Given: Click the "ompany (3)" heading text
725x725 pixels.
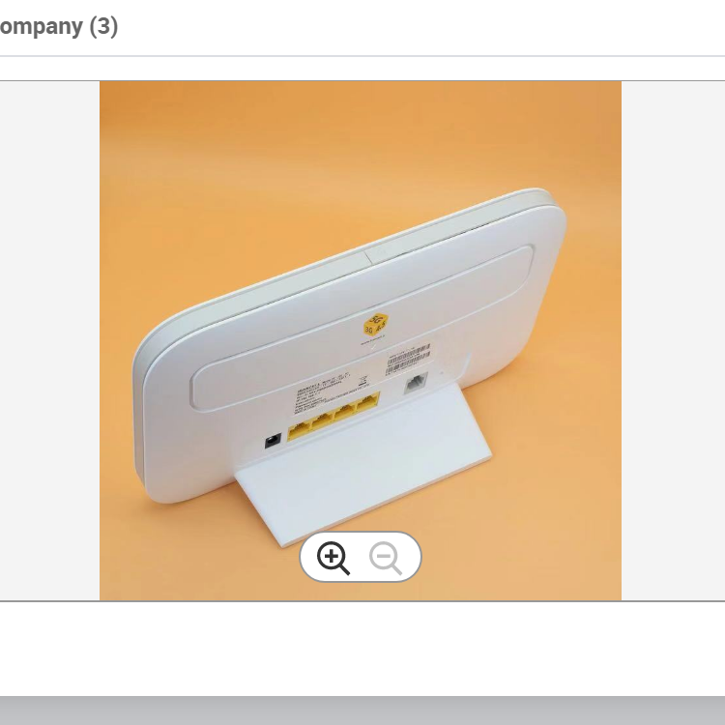Looking at the screenshot, I should 59,26.
